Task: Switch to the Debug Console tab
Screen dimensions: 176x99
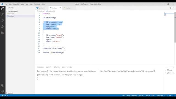Action: tap(67, 67)
